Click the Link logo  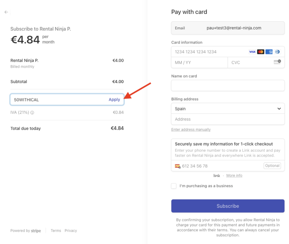tap(216, 175)
